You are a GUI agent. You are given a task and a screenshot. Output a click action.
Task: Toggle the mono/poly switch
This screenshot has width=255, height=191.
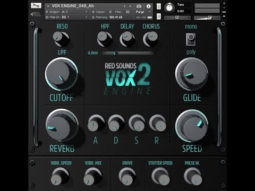tap(191, 39)
